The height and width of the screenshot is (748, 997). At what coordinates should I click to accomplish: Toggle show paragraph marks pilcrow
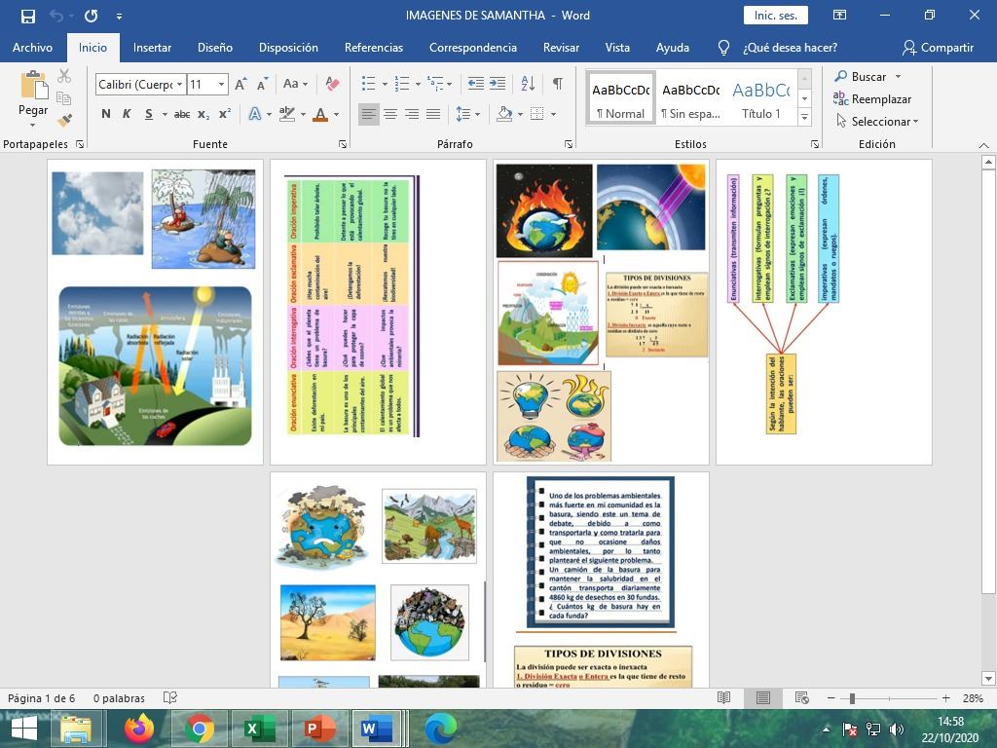tap(557, 85)
